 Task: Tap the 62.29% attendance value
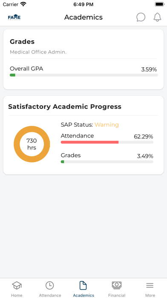[x=144, y=137]
